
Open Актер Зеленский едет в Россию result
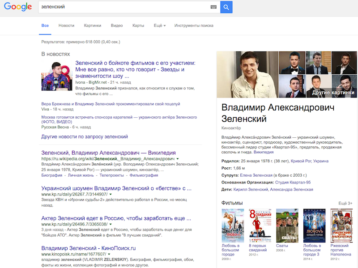pyautogui.click(x=116, y=218)
